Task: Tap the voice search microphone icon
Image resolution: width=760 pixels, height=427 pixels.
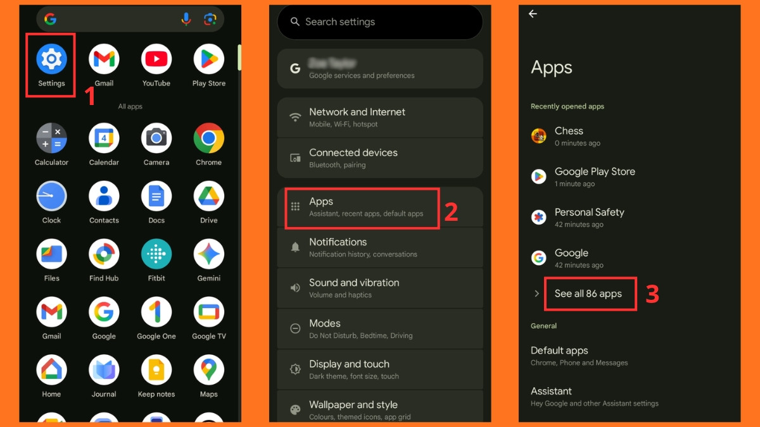Action: pyautogui.click(x=186, y=20)
